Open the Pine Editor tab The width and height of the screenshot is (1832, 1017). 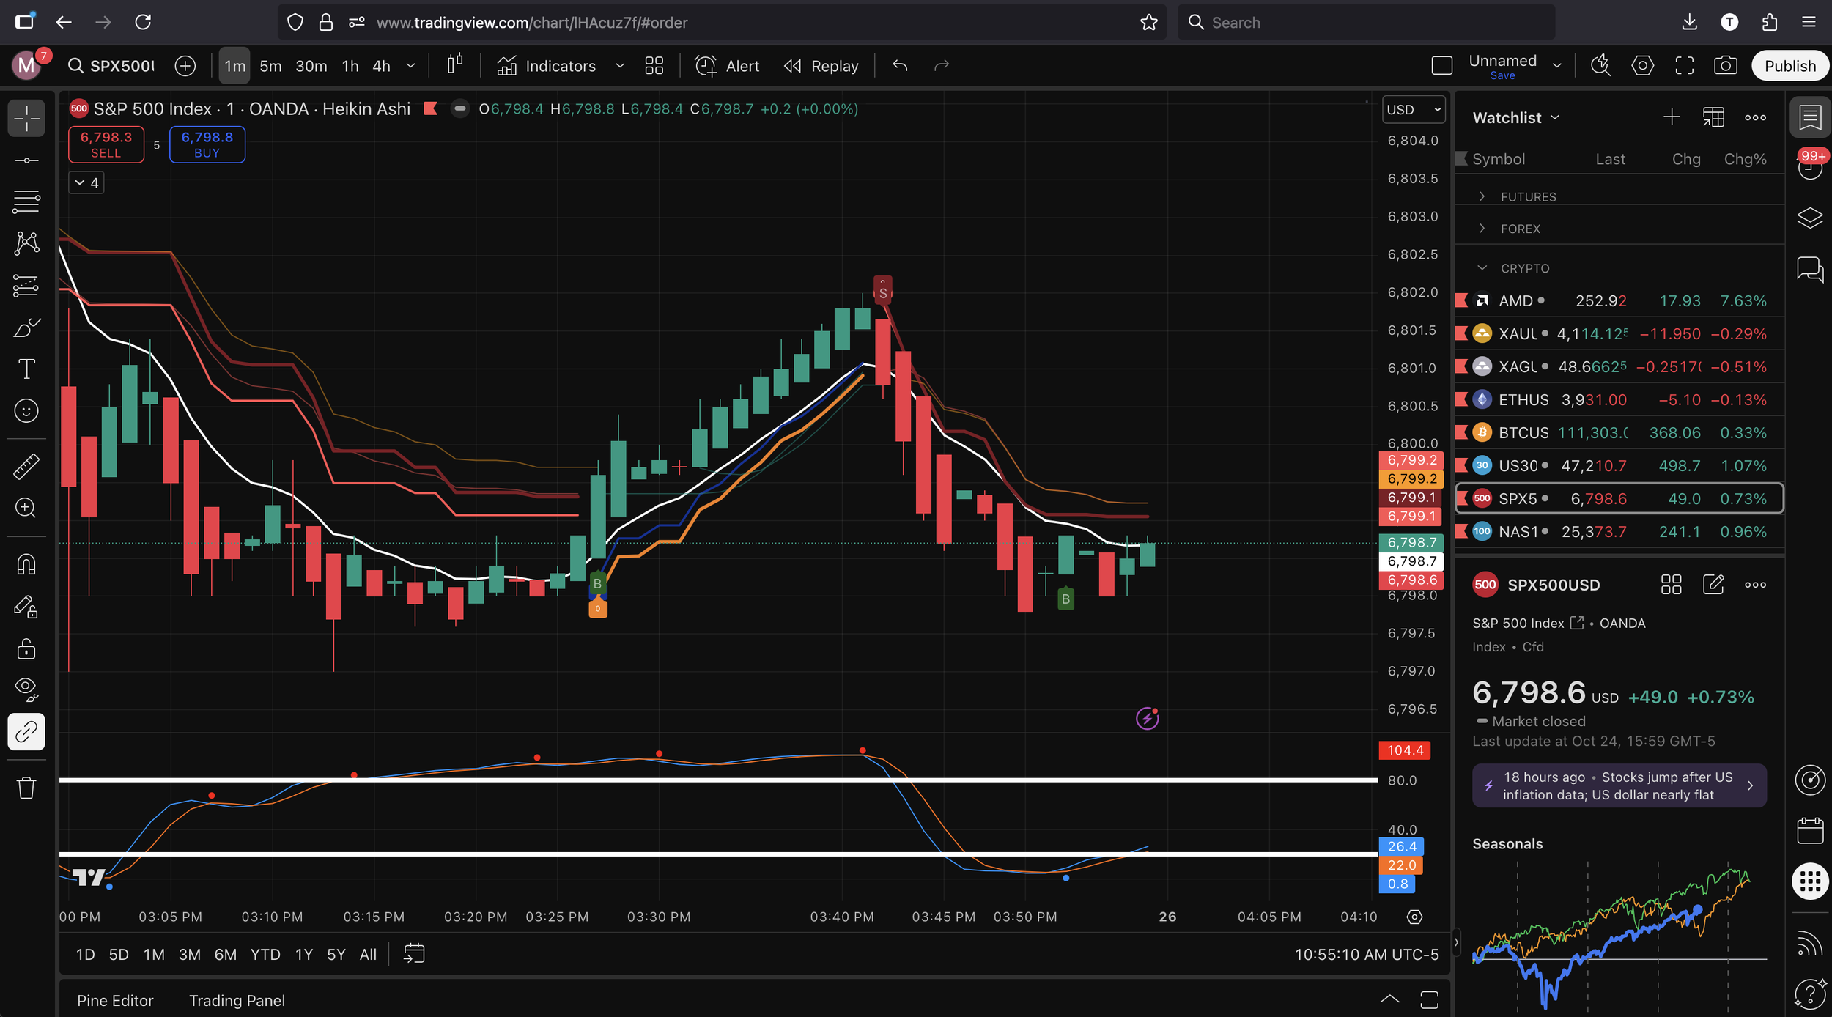pyautogui.click(x=115, y=1000)
